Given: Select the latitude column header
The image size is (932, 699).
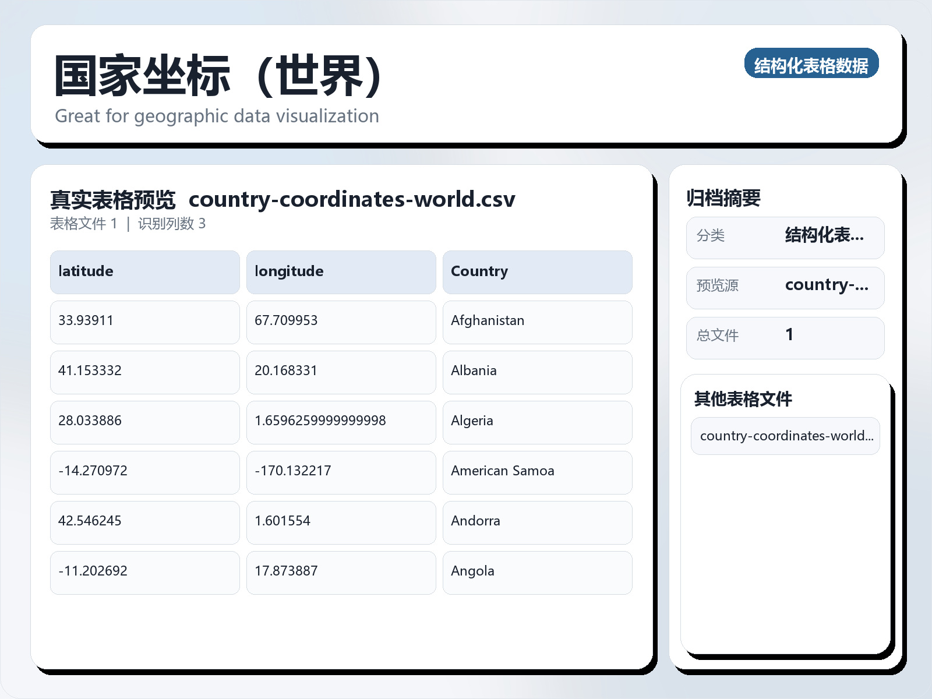Looking at the screenshot, I should click(x=144, y=271).
